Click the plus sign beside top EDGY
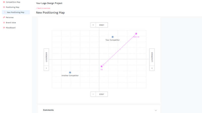Image resolution: width=202 pixels, height=113 pixels. pos(93,25)
